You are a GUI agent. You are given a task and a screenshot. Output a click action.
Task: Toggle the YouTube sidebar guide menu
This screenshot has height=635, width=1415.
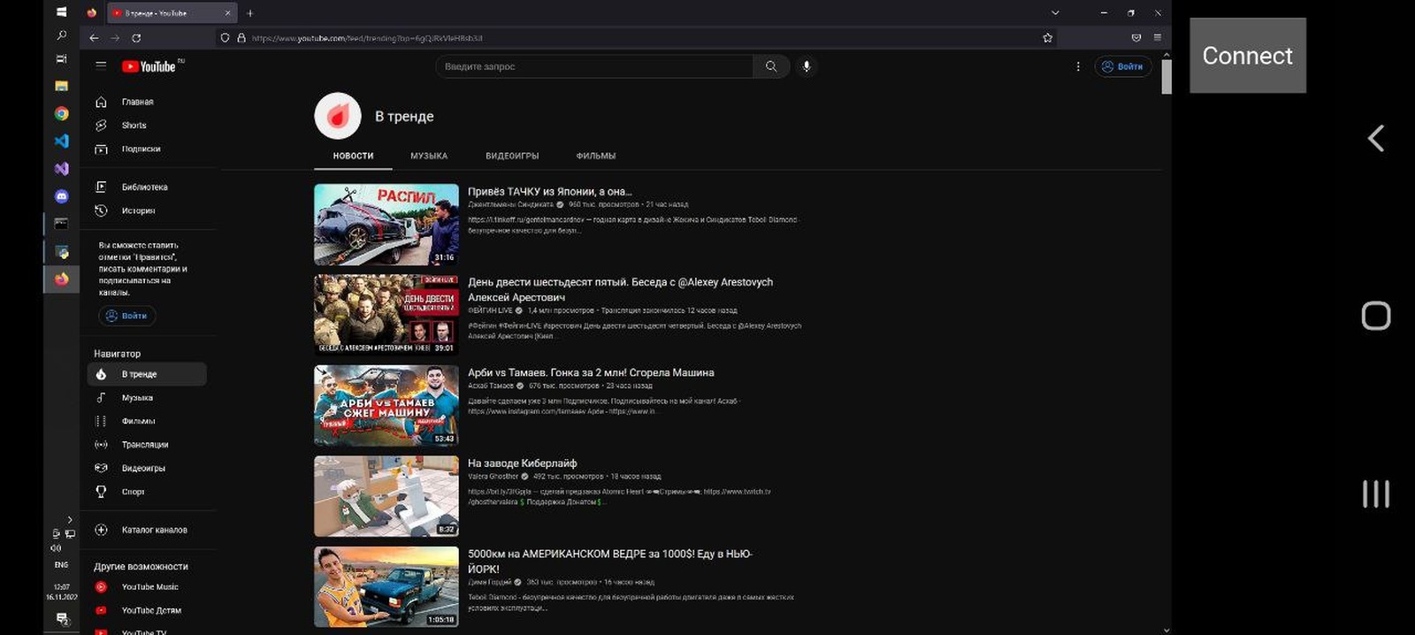coord(101,65)
